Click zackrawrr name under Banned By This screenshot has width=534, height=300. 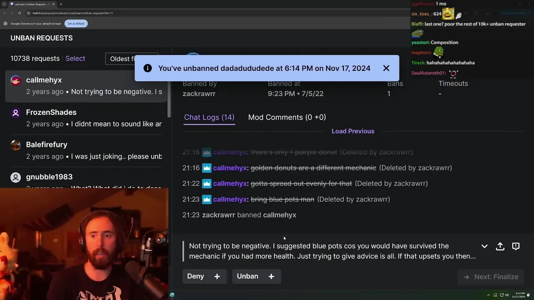pos(199,94)
